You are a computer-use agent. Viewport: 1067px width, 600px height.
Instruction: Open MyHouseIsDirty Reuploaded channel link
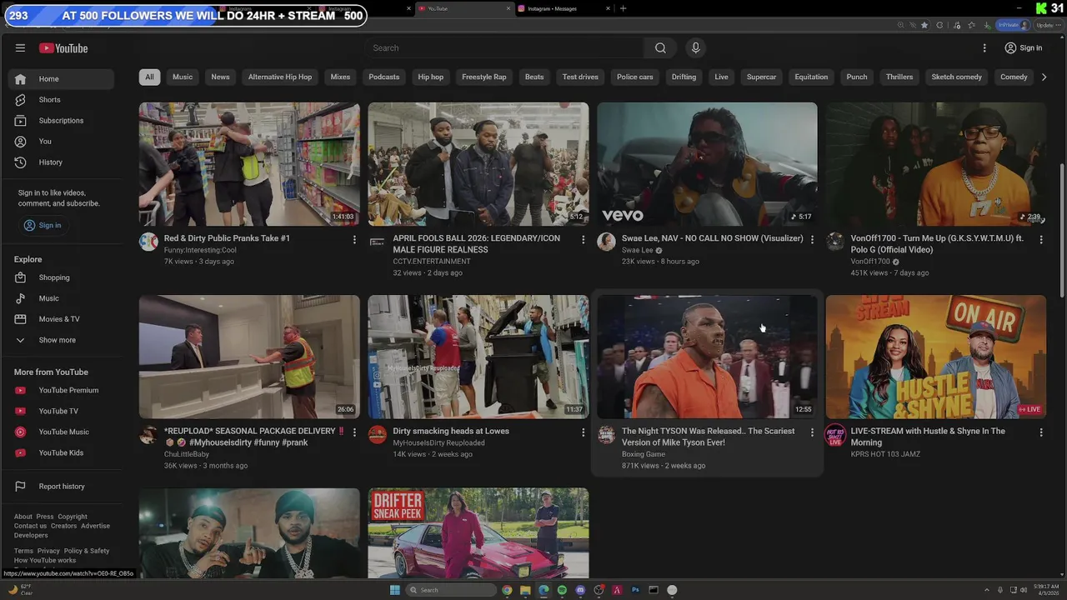pos(438,442)
